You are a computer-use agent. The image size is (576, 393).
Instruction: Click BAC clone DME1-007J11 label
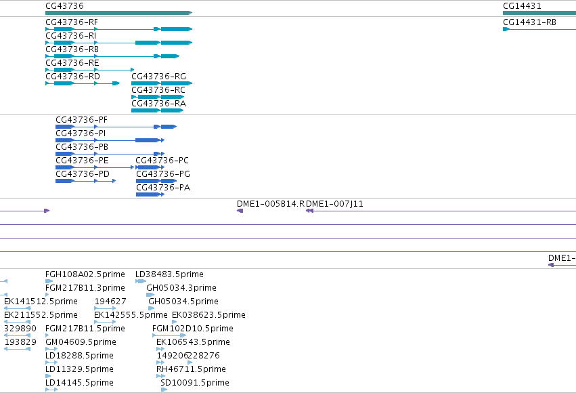click(334, 204)
